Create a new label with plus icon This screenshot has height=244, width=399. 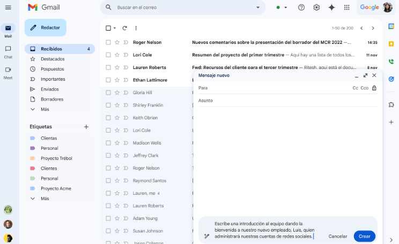coord(86,127)
